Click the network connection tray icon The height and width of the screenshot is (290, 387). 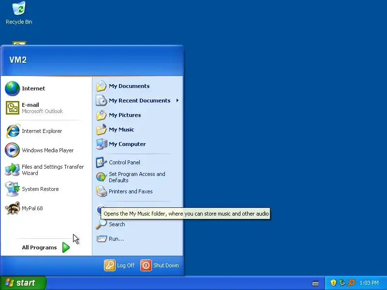coord(342,283)
